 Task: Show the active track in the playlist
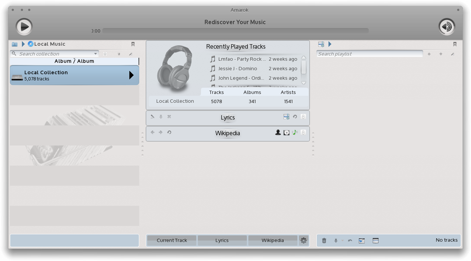pyautogui.click(x=362, y=241)
